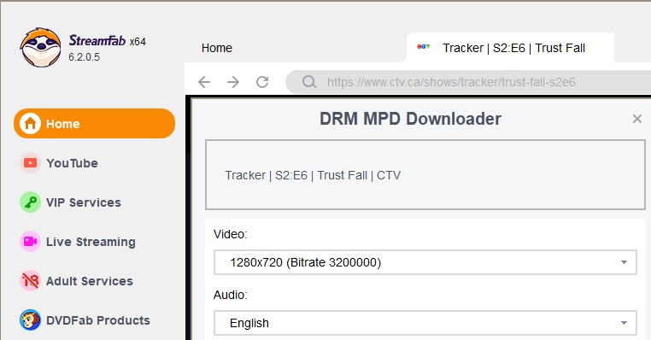This screenshot has width=651, height=340.
Task: Click the Home house icon in sidebar
Action: click(30, 123)
